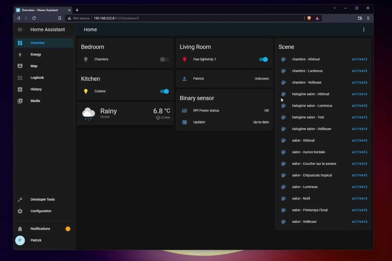Click the browser address bar URL

click(x=116, y=18)
